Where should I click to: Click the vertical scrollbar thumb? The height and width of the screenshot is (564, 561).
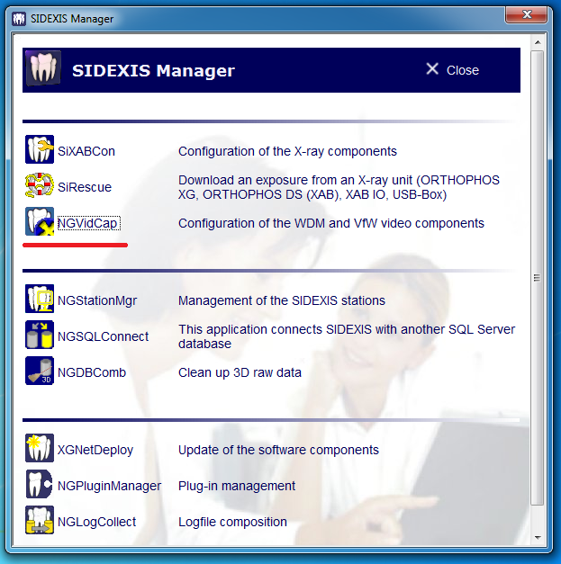538,278
